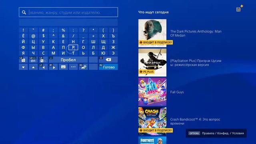This screenshot has width=256, height=144.
Task: Tap the ^ caret key
Action: click(x=53, y=36)
